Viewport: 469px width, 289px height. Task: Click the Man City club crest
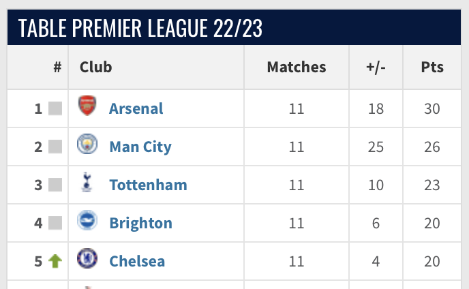pos(87,145)
